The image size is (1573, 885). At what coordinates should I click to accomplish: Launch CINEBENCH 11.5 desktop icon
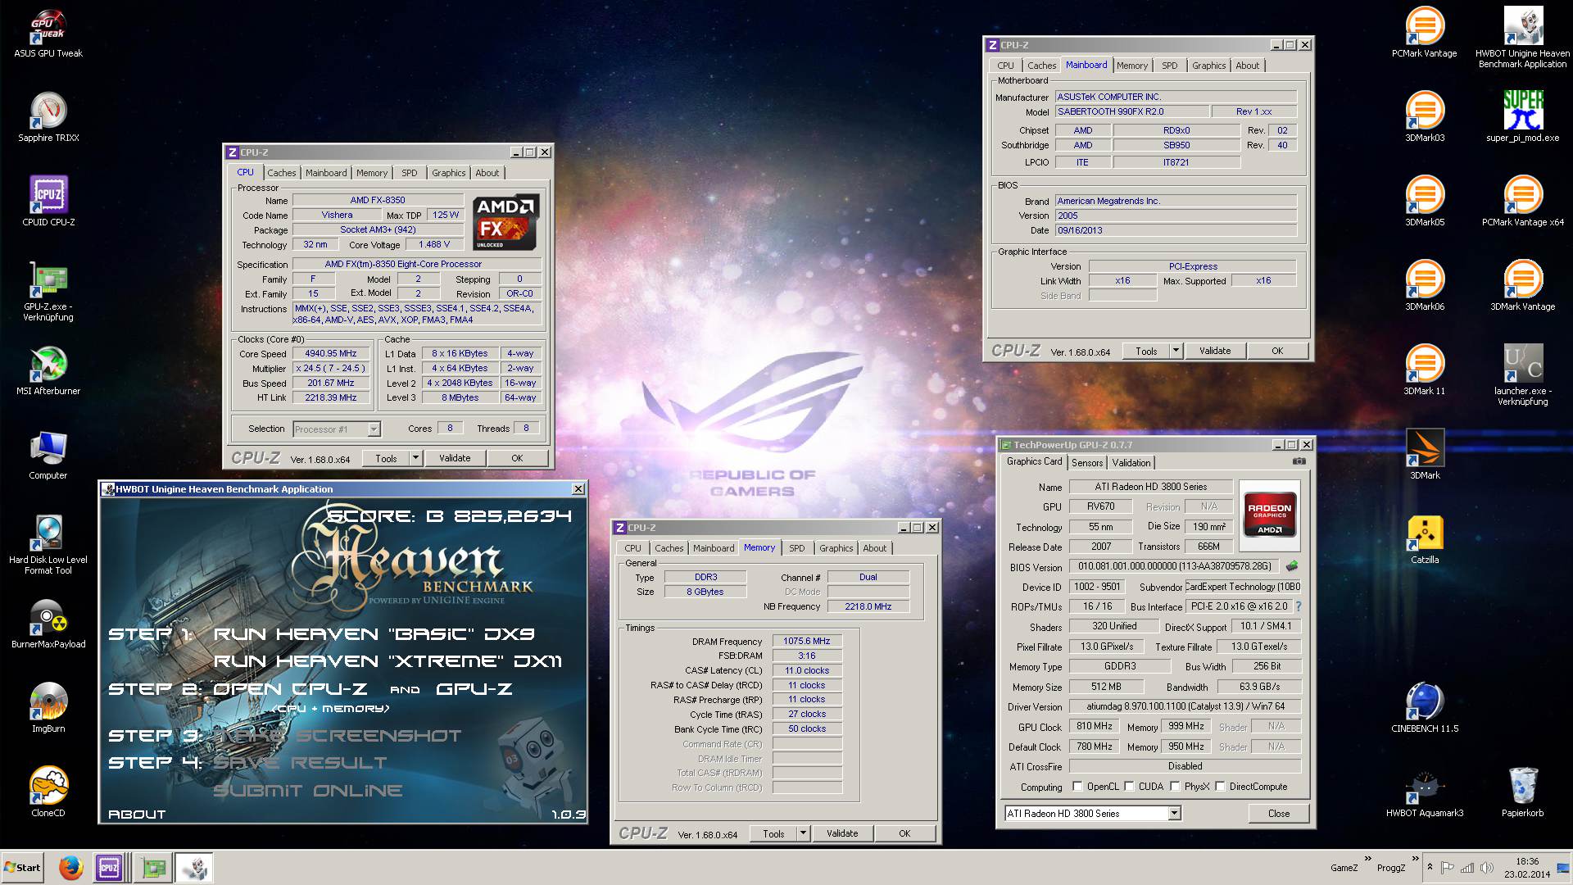1425,708
